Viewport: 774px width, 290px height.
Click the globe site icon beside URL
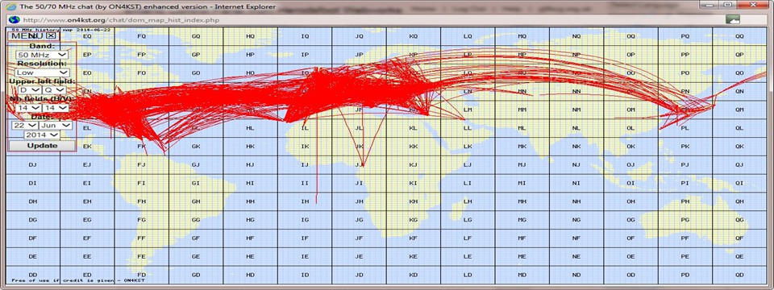coord(14,19)
